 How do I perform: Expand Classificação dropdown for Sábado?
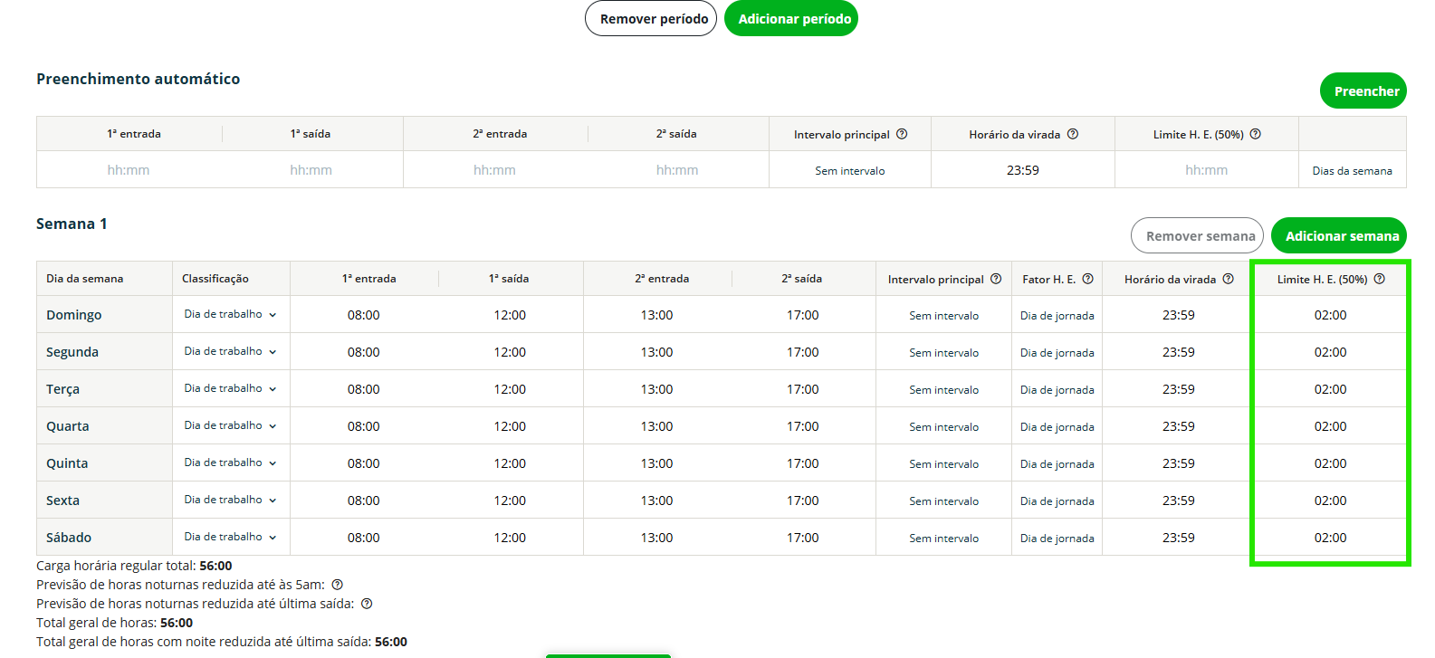tap(230, 538)
